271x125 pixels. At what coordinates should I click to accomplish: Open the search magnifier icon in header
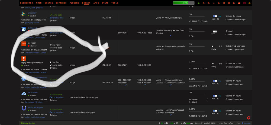[x=204, y=3]
